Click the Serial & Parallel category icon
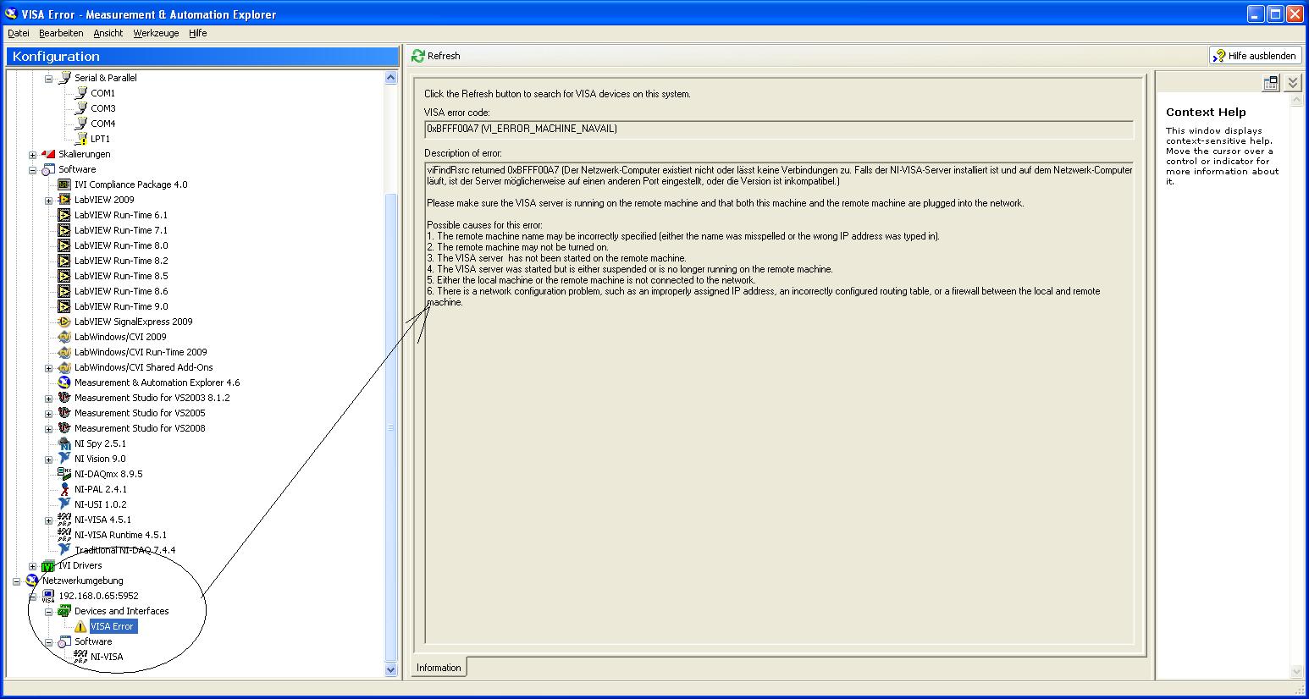The image size is (1309, 699). click(65, 78)
